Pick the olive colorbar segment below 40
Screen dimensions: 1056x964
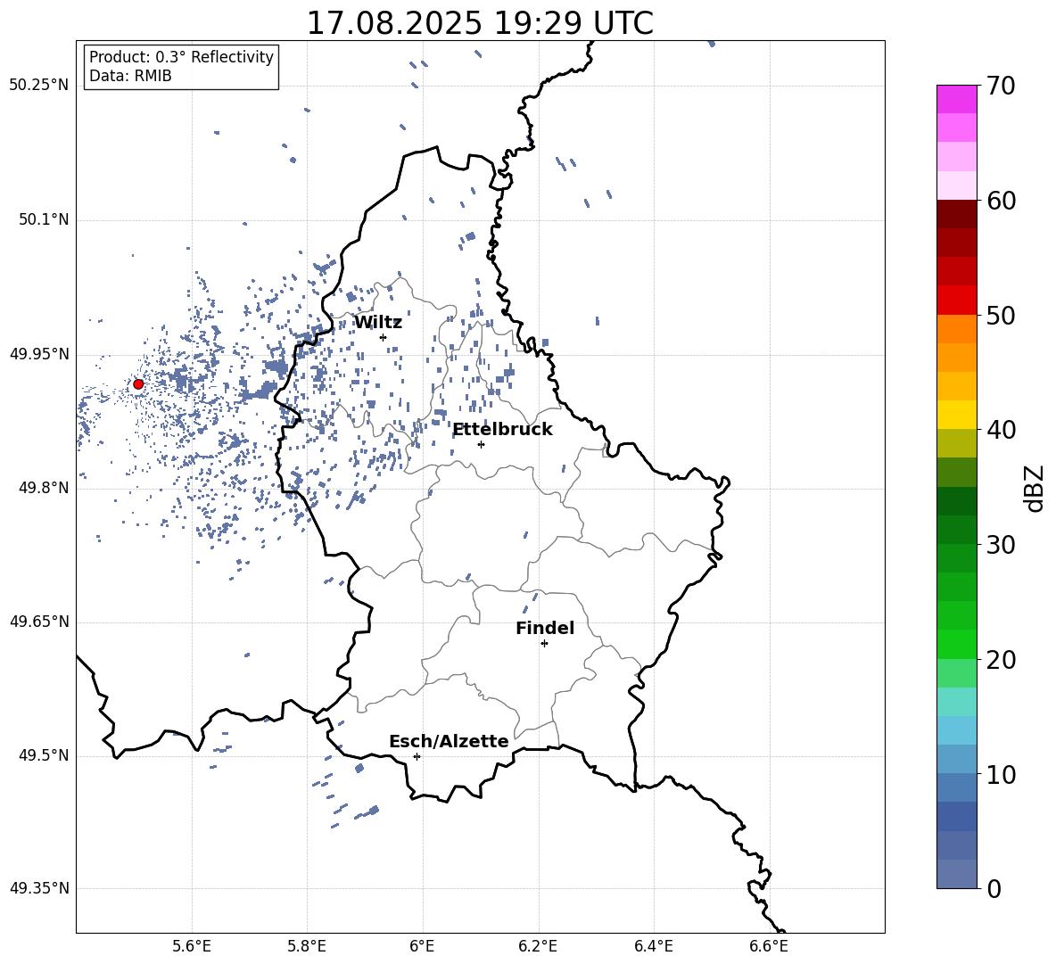956,443
